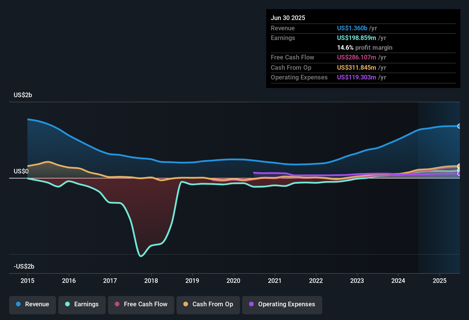Click the US$1.360b revenue value
Image resolution: width=469 pixels, height=320 pixels.
point(352,28)
